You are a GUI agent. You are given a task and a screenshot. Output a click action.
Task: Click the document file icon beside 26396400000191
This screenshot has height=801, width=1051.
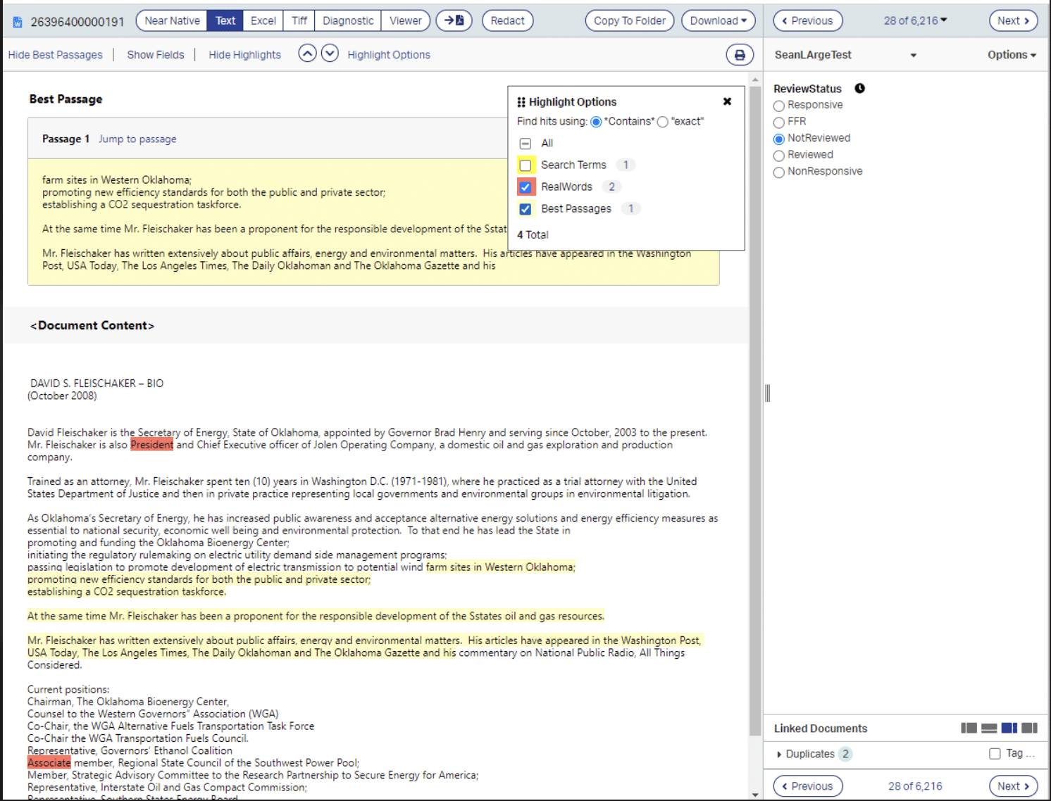click(18, 22)
